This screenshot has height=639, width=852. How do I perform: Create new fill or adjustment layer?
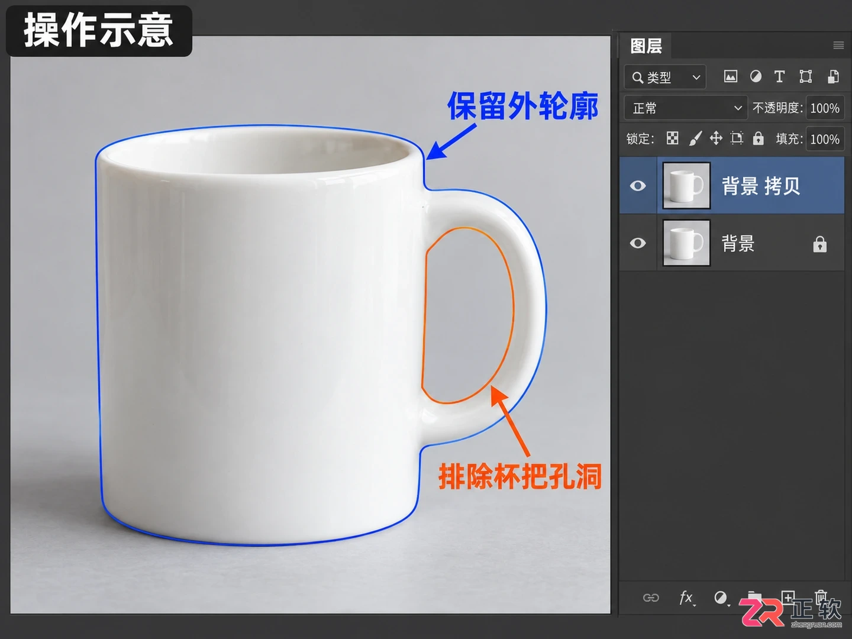coord(721,598)
